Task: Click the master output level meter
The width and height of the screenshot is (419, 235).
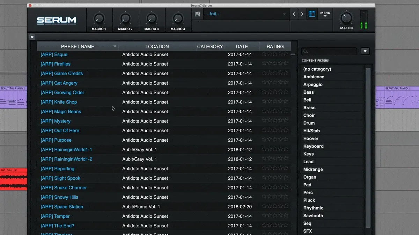Action: click(x=364, y=20)
